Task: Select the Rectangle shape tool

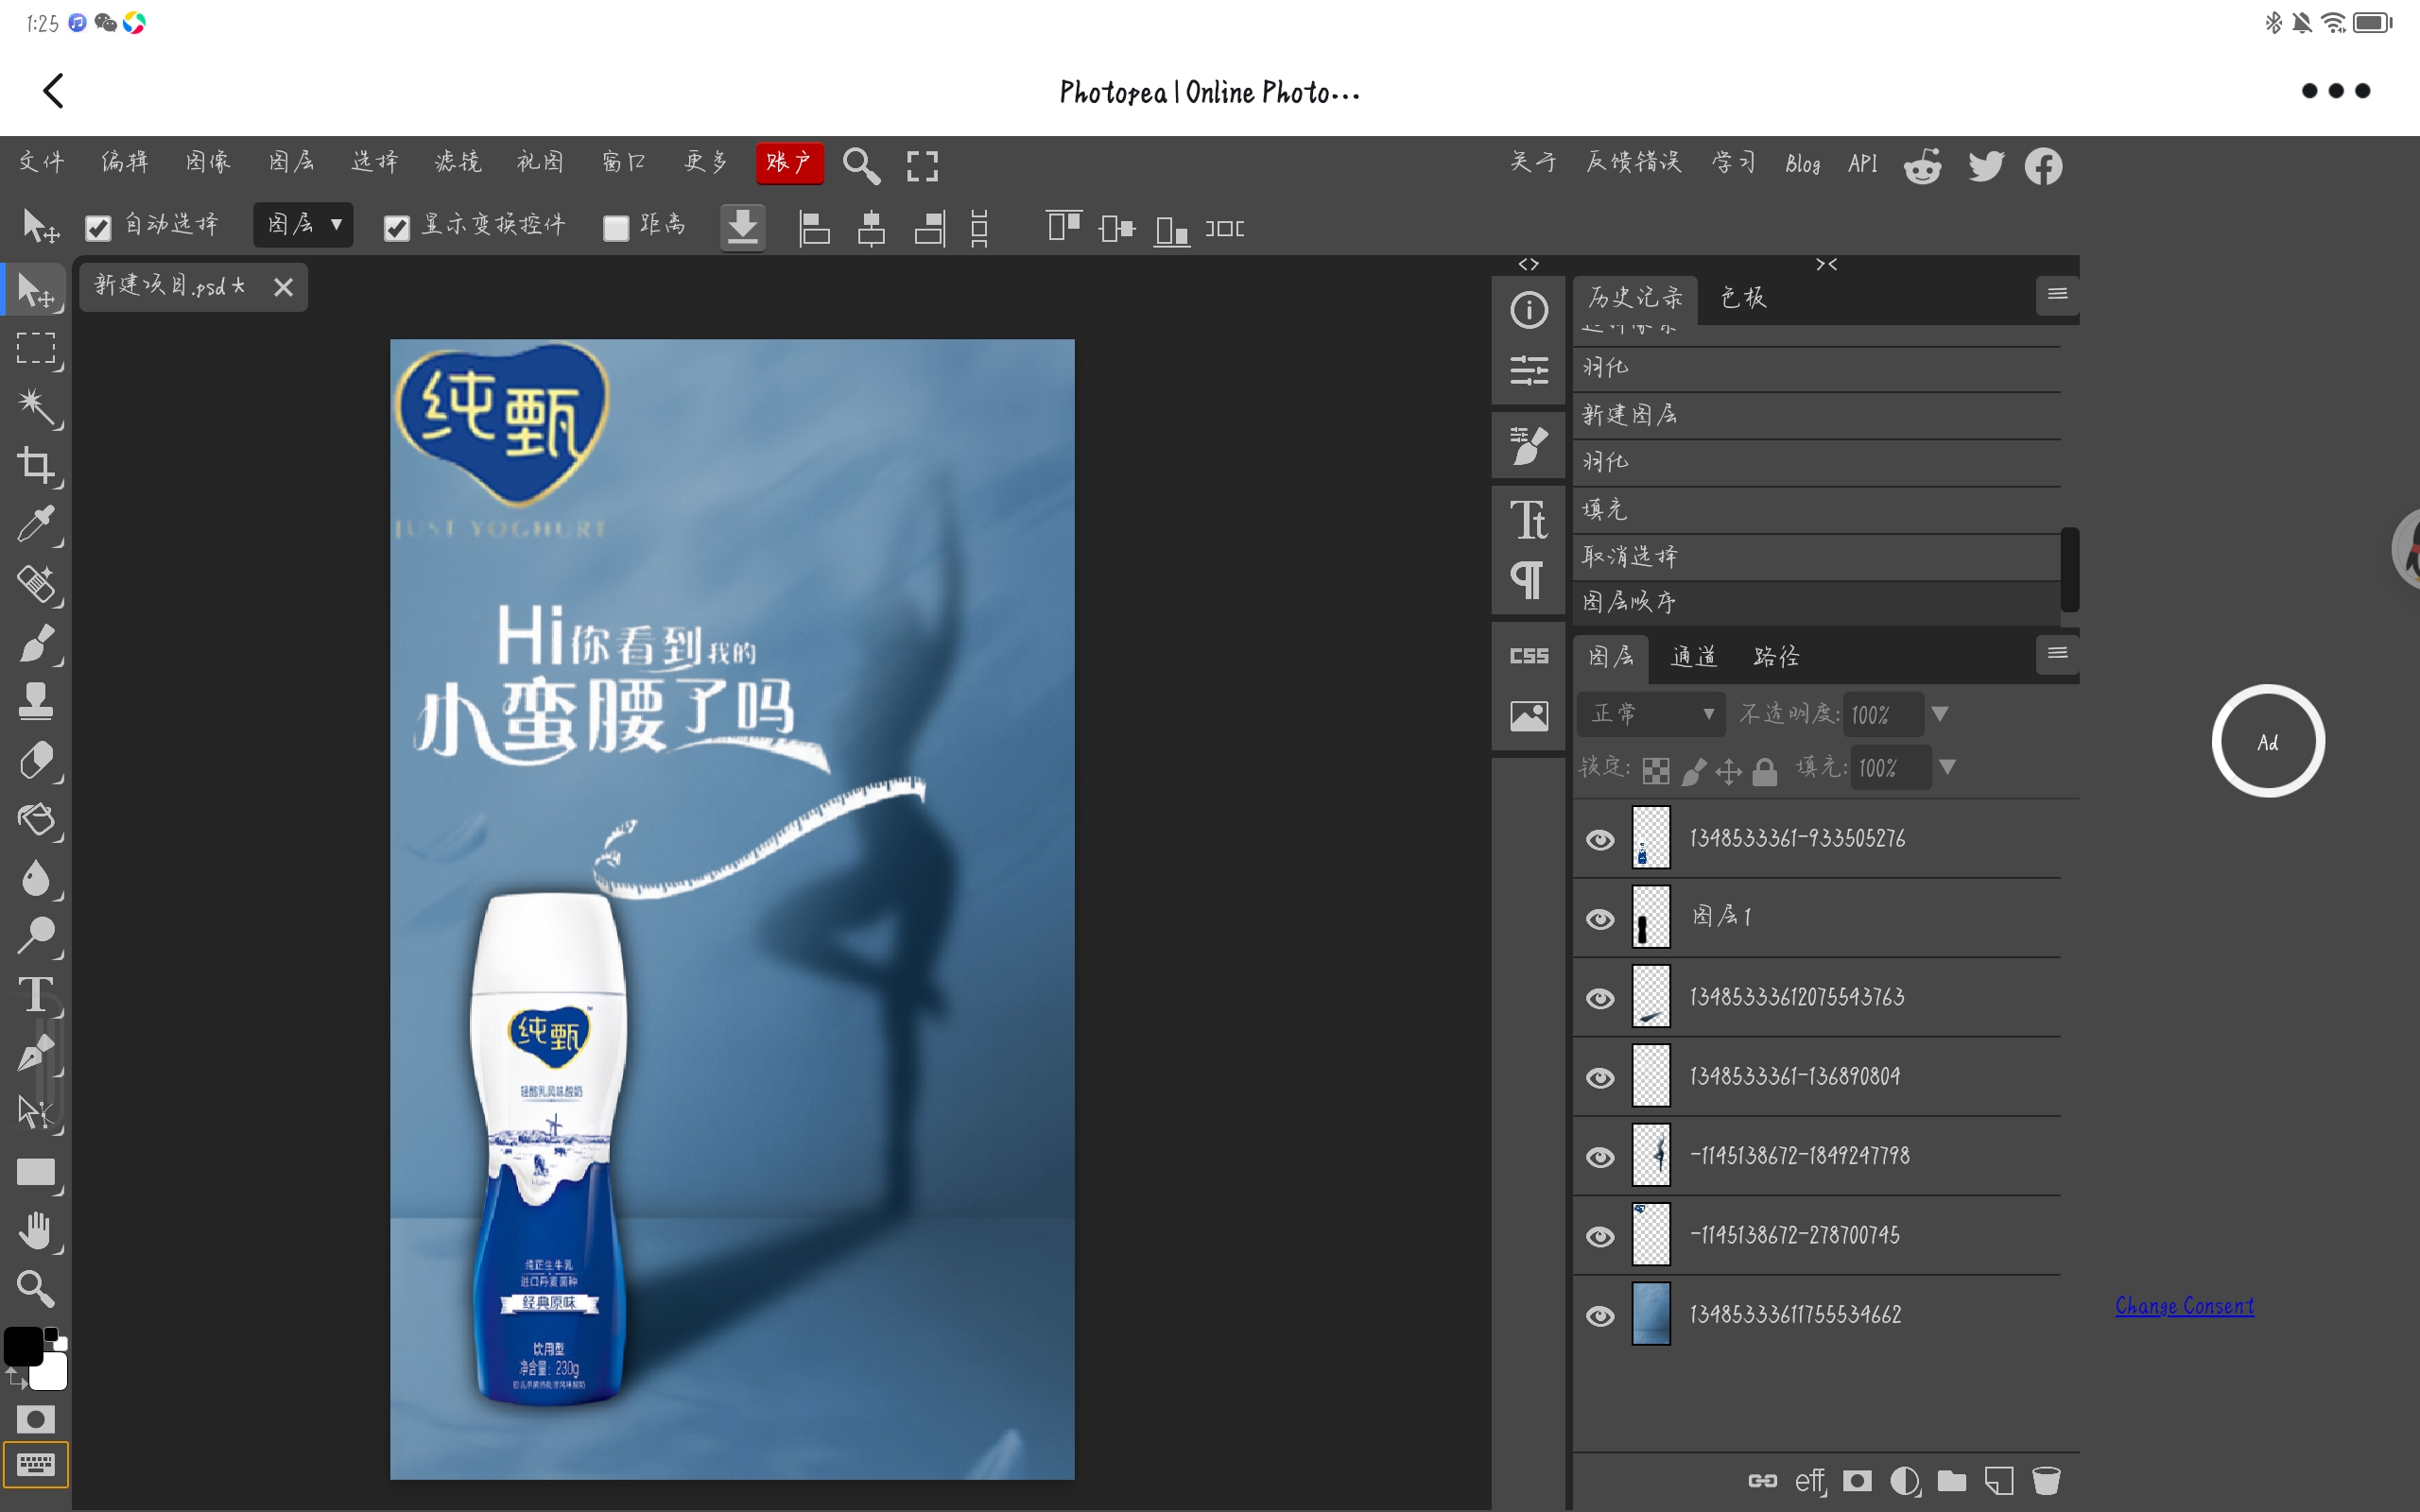Action: pyautogui.click(x=36, y=1171)
